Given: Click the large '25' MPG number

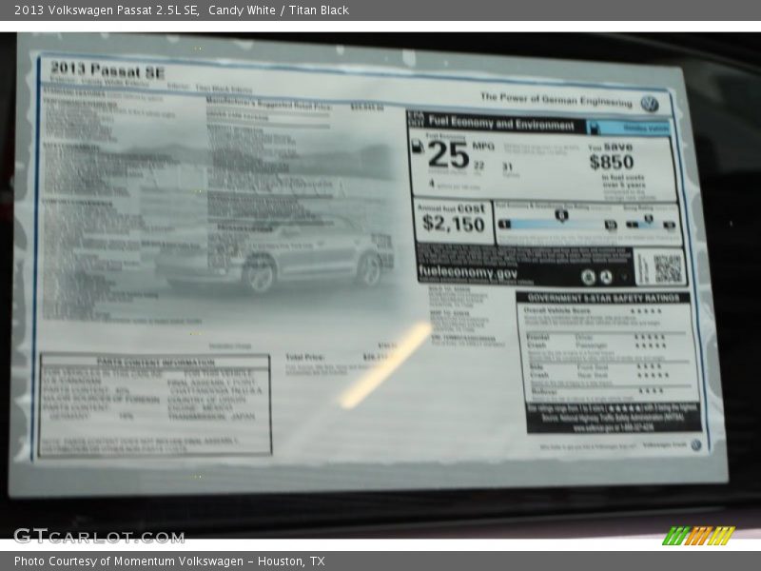Looking at the screenshot, I should (x=448, y=155).
